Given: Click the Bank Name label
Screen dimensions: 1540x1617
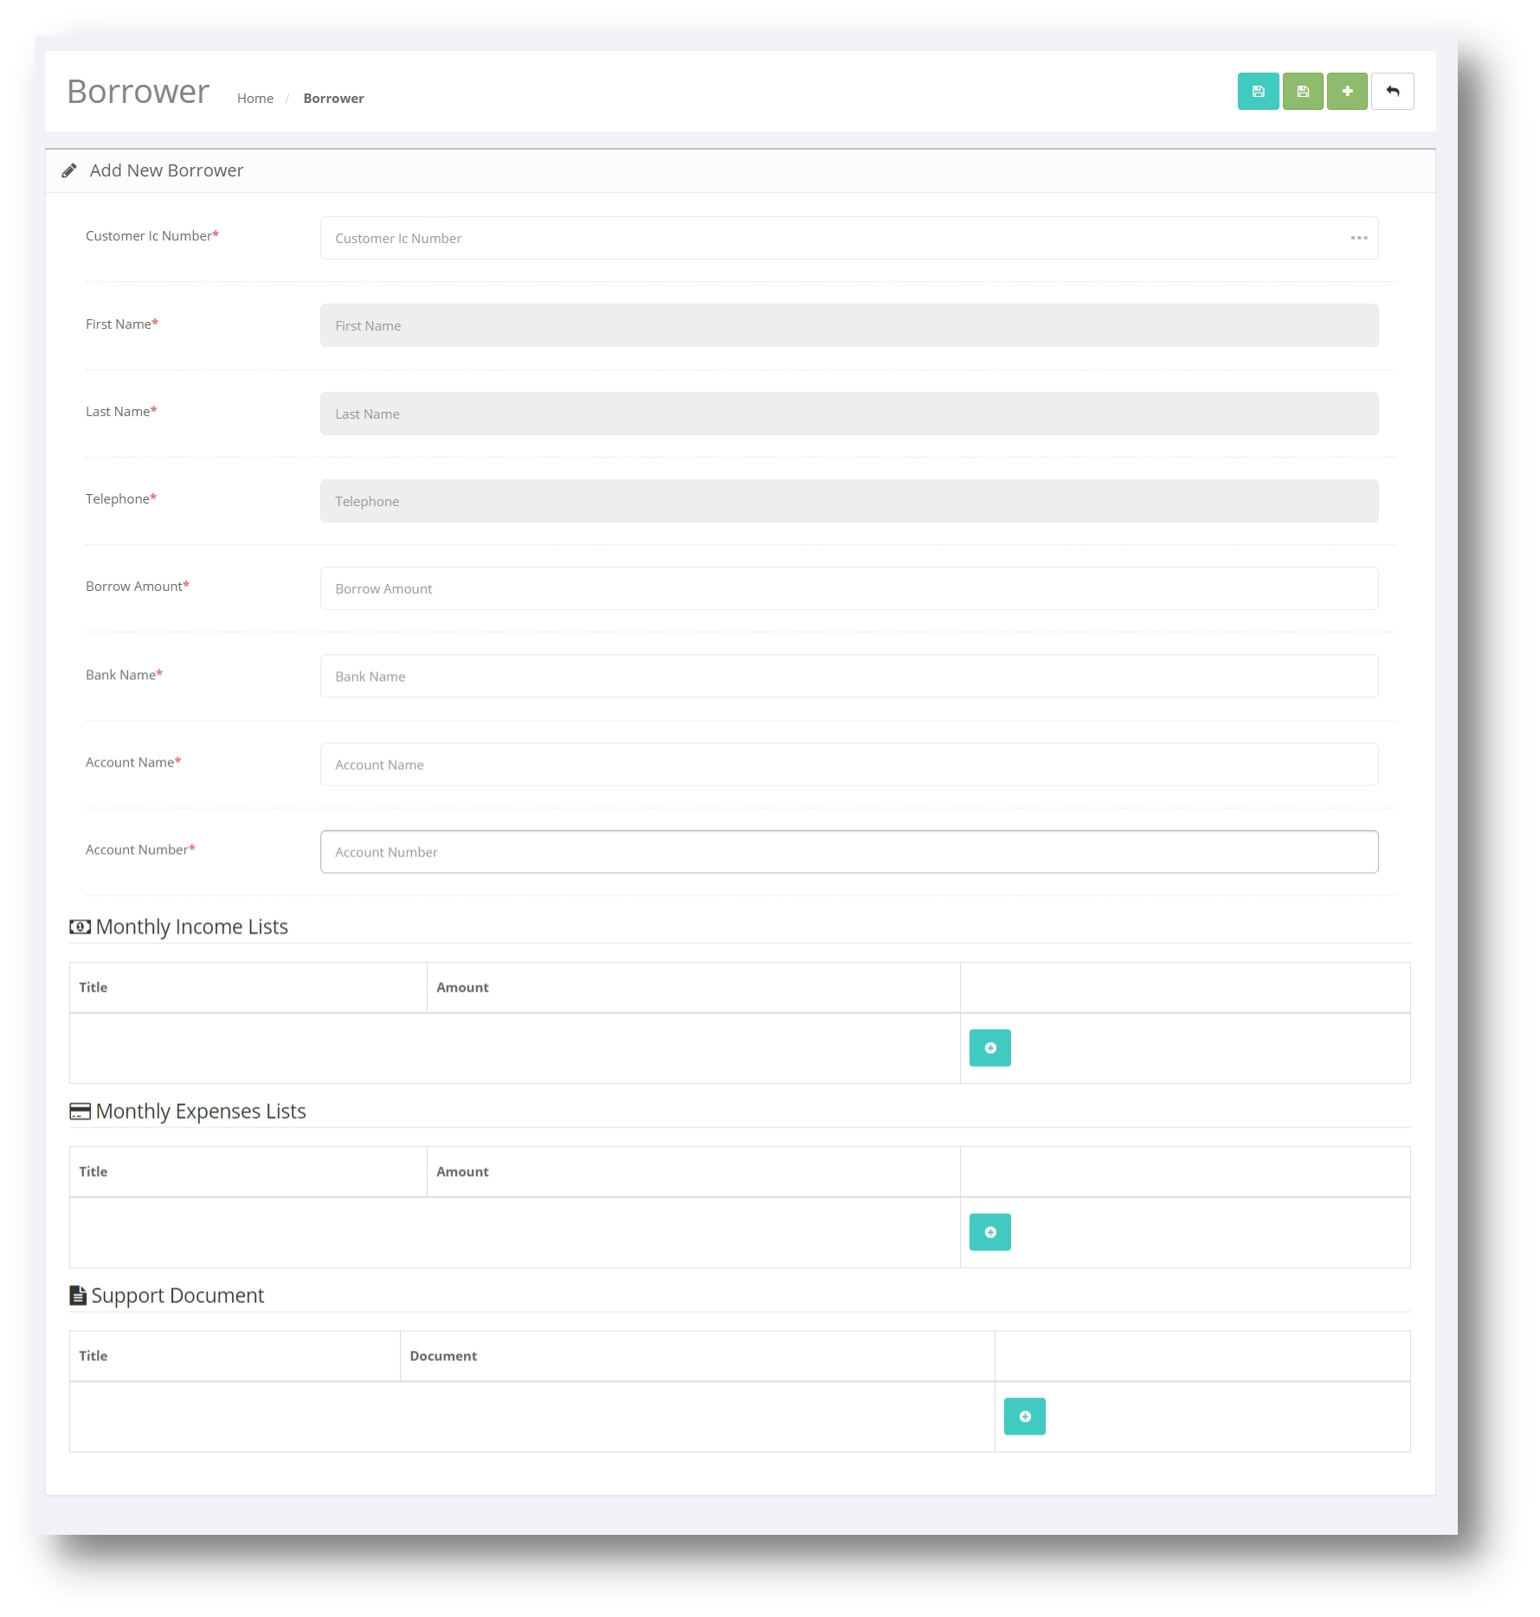Looking at the screenshot, I should (x=124, y=675).
